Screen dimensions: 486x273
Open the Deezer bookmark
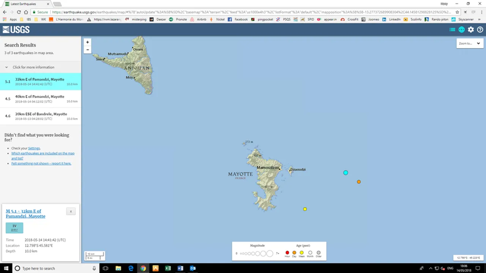(158, 19)
